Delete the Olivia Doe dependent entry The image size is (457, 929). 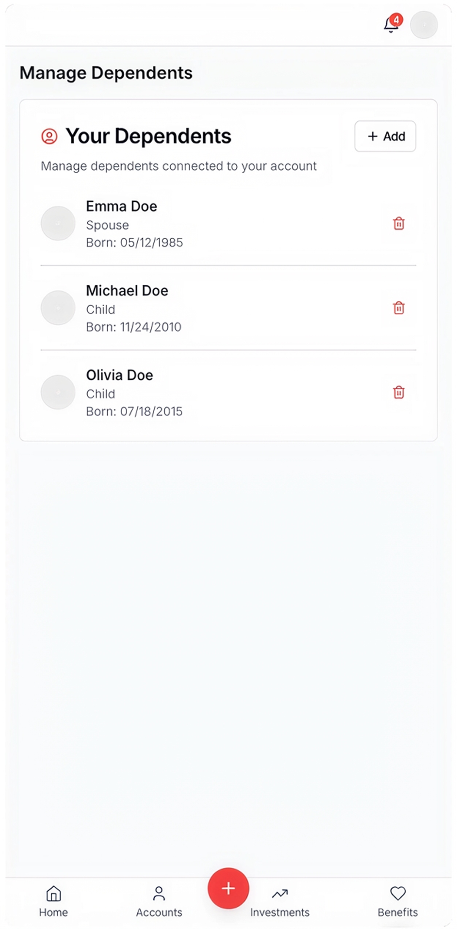pyautogui.click(x=399, y=392)
